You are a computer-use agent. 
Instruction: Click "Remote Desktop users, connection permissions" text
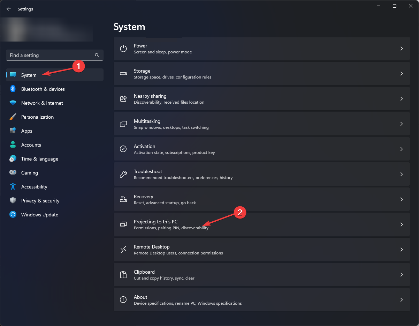178,253
